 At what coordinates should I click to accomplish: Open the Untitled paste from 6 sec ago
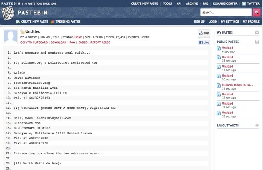227,48
